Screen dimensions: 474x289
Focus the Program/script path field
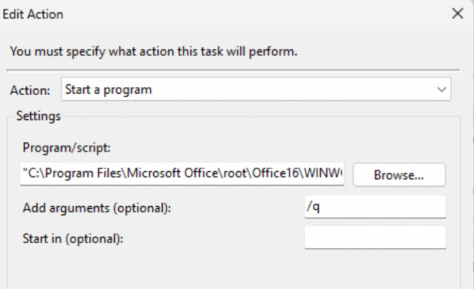182,173
